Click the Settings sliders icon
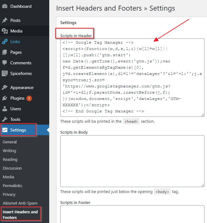The height and width of the screenshot is (223, 207). click(x=5, y=130)
